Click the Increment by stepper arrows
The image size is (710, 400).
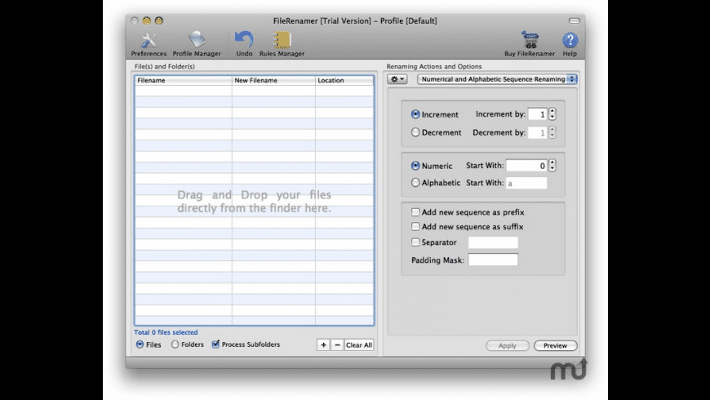pyautogui.click(x=552, y=114)
